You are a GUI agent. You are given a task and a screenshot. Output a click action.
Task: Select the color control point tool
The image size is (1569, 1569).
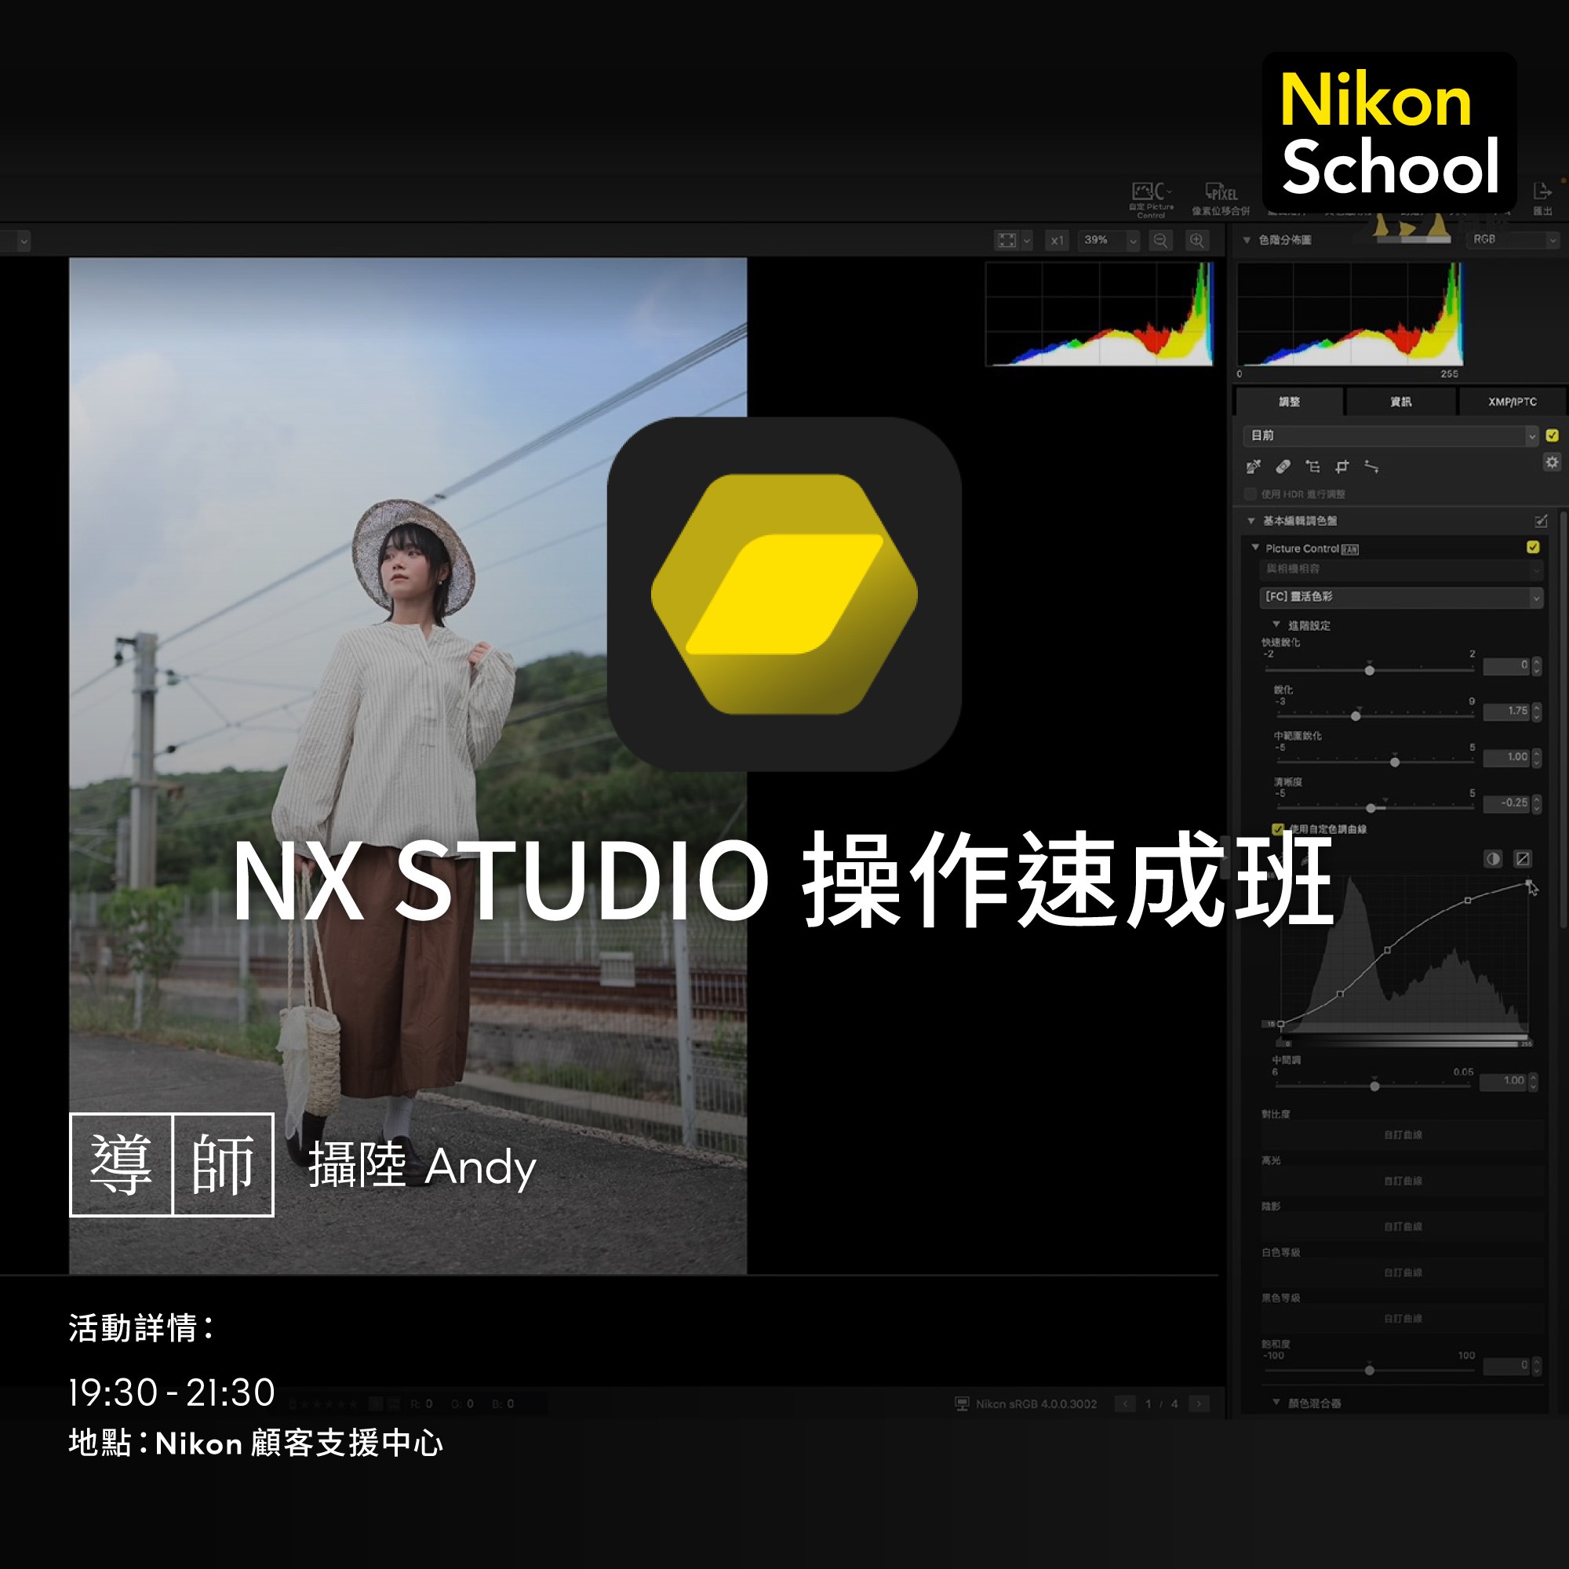point(1312,466)
